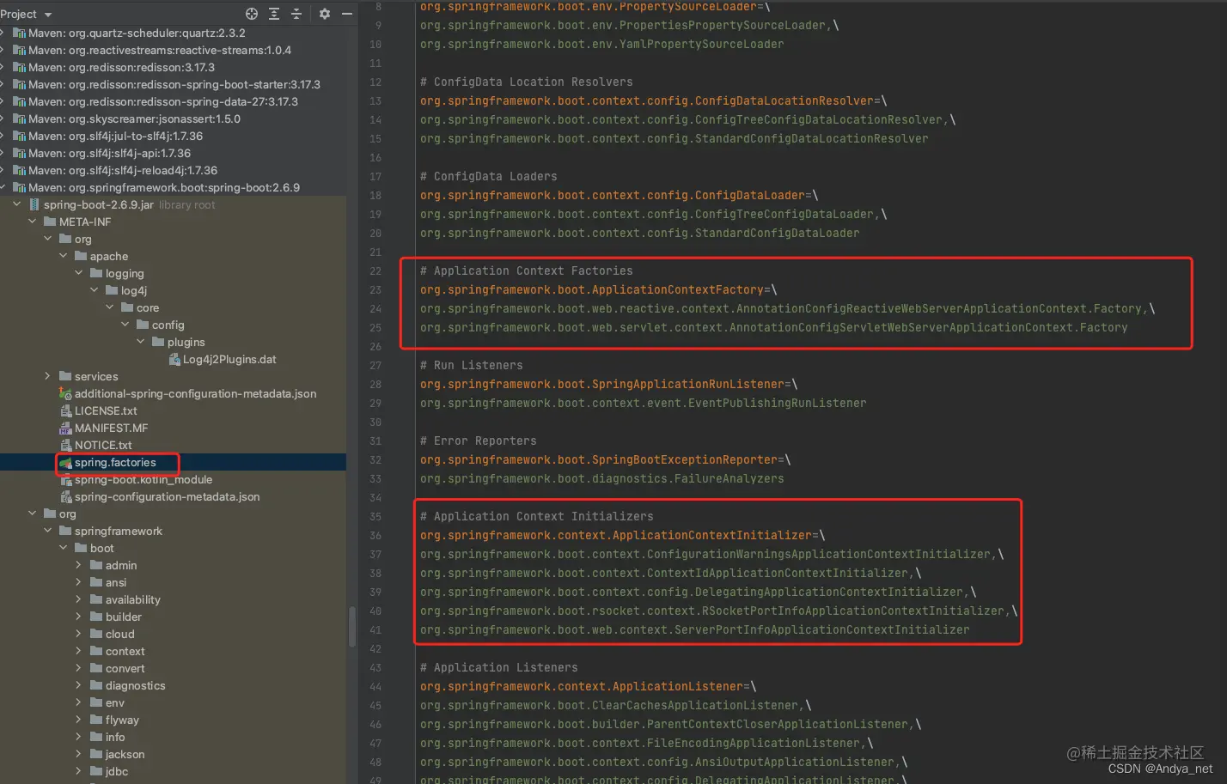Open spring-boot.kotlin_module file
The width and height of the screenshot is (1227, 784).
coord(143,479)
